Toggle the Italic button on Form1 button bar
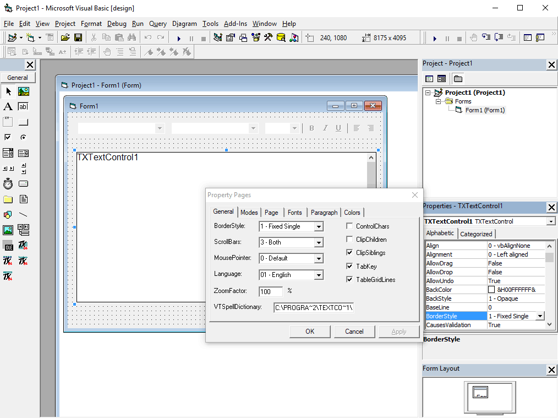The width and height of the screenshot is (558, 418). click(325, 128)
